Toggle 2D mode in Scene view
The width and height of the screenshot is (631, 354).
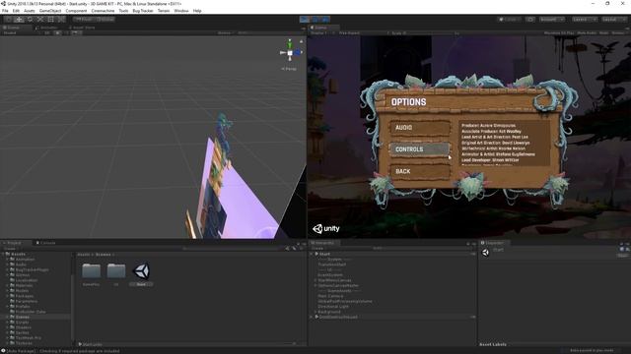tap(47, 32)
